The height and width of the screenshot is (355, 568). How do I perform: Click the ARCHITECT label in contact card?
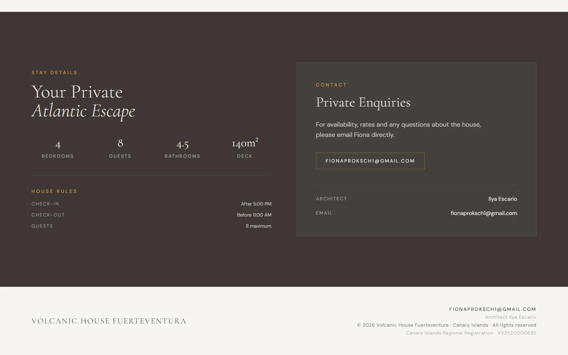coord(331,199)
